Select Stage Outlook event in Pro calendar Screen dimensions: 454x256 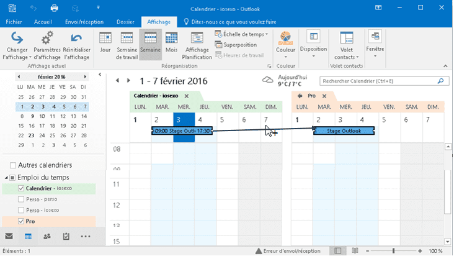pyautogui.click(x=344, y=130)
